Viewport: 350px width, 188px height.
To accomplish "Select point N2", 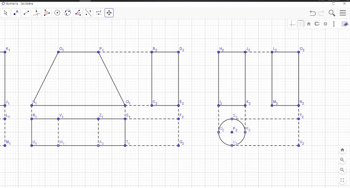I will point(299,105).
